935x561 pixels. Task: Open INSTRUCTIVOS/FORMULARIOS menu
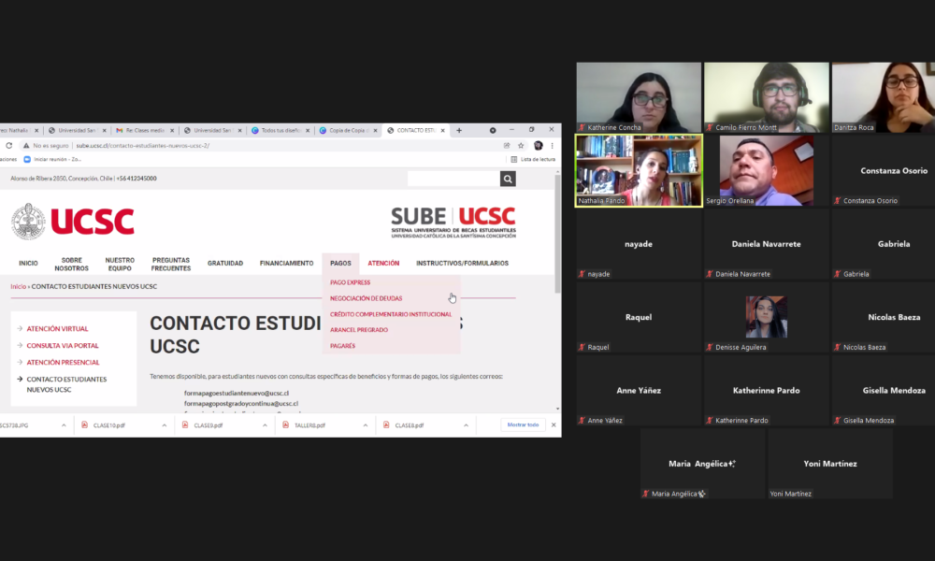click(462, 263)
